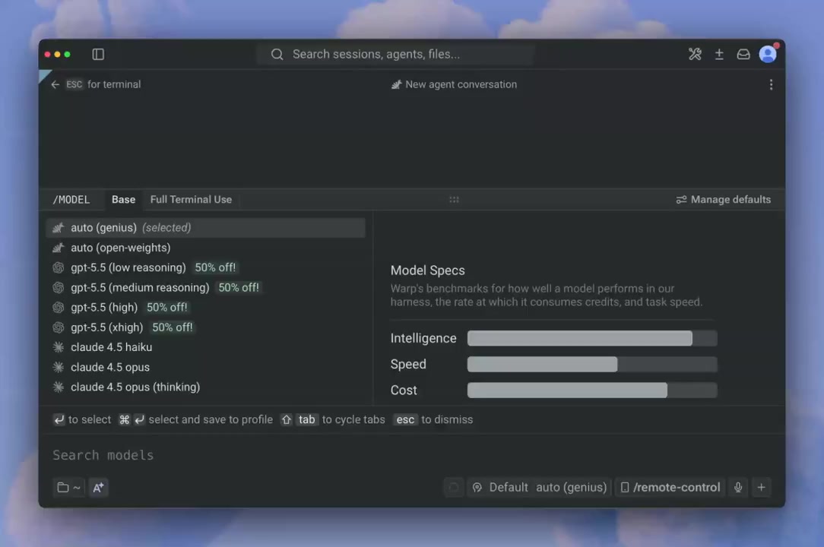Click the New agent conversation title

pos(461,84)
